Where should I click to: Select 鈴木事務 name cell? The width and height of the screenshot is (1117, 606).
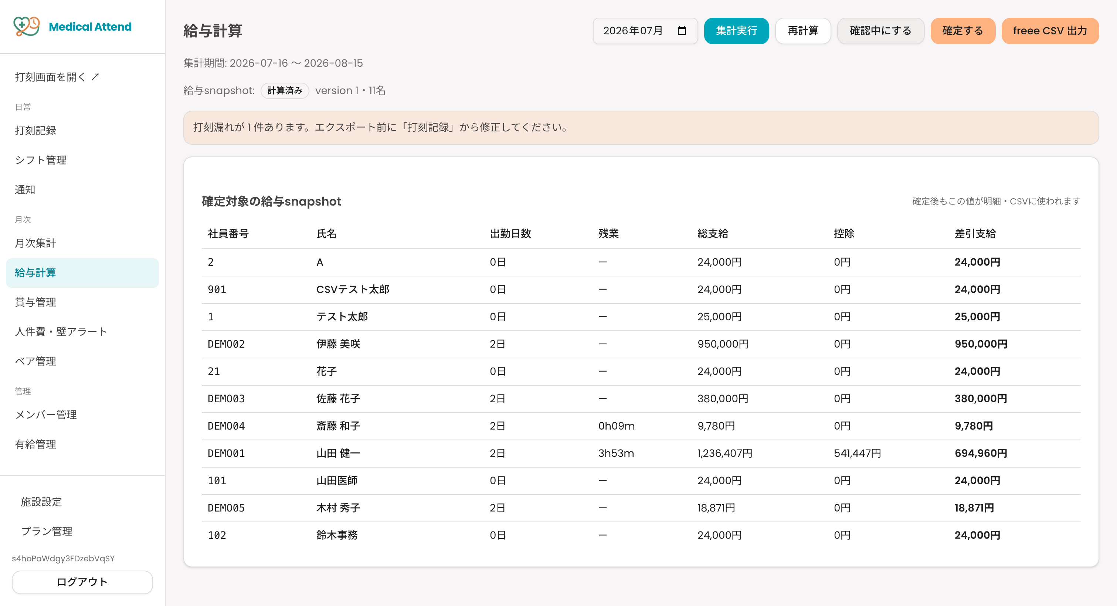pos(337,535)
